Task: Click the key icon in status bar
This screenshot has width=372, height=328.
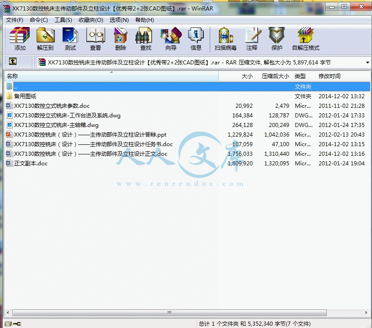Action: point(17,324)
